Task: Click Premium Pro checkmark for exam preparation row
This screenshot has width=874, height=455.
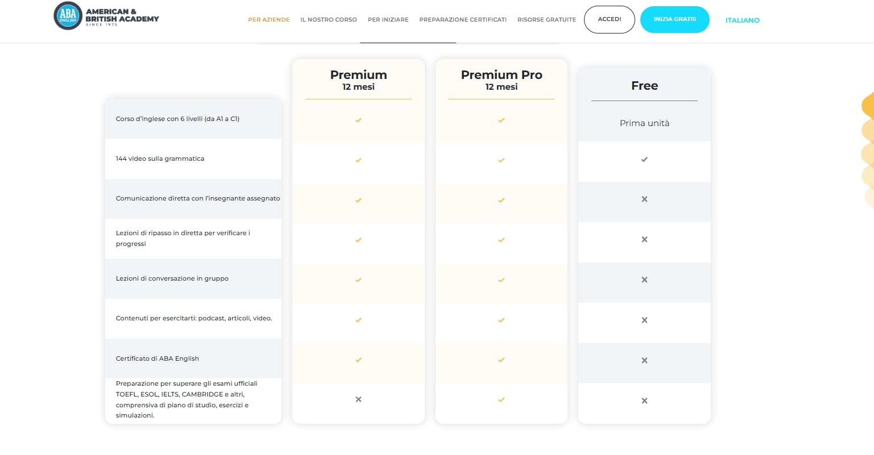Action: tap(501, 400)
